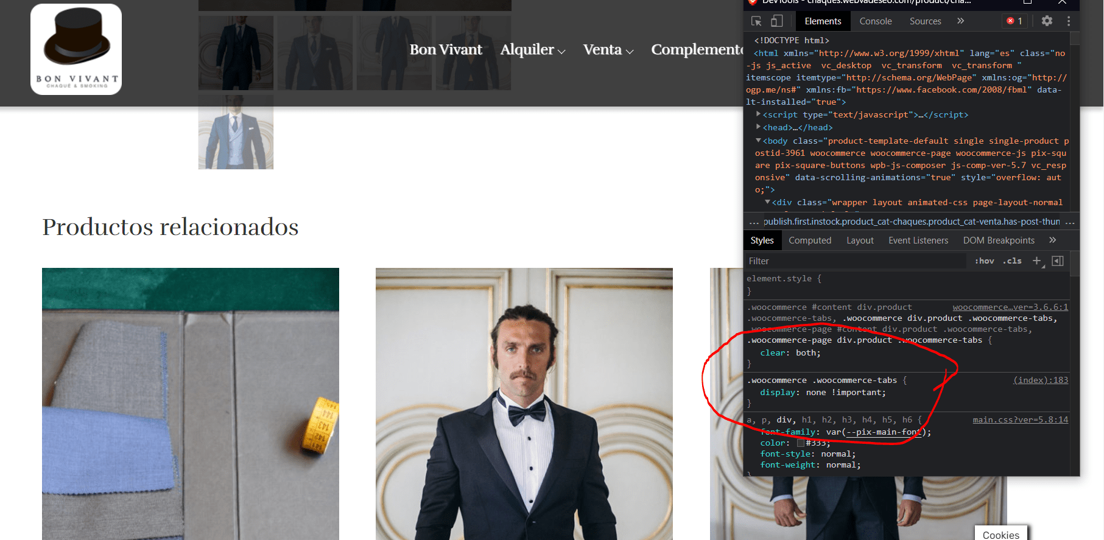Edit the font-style: normal declaration

[x=807, y=454]
